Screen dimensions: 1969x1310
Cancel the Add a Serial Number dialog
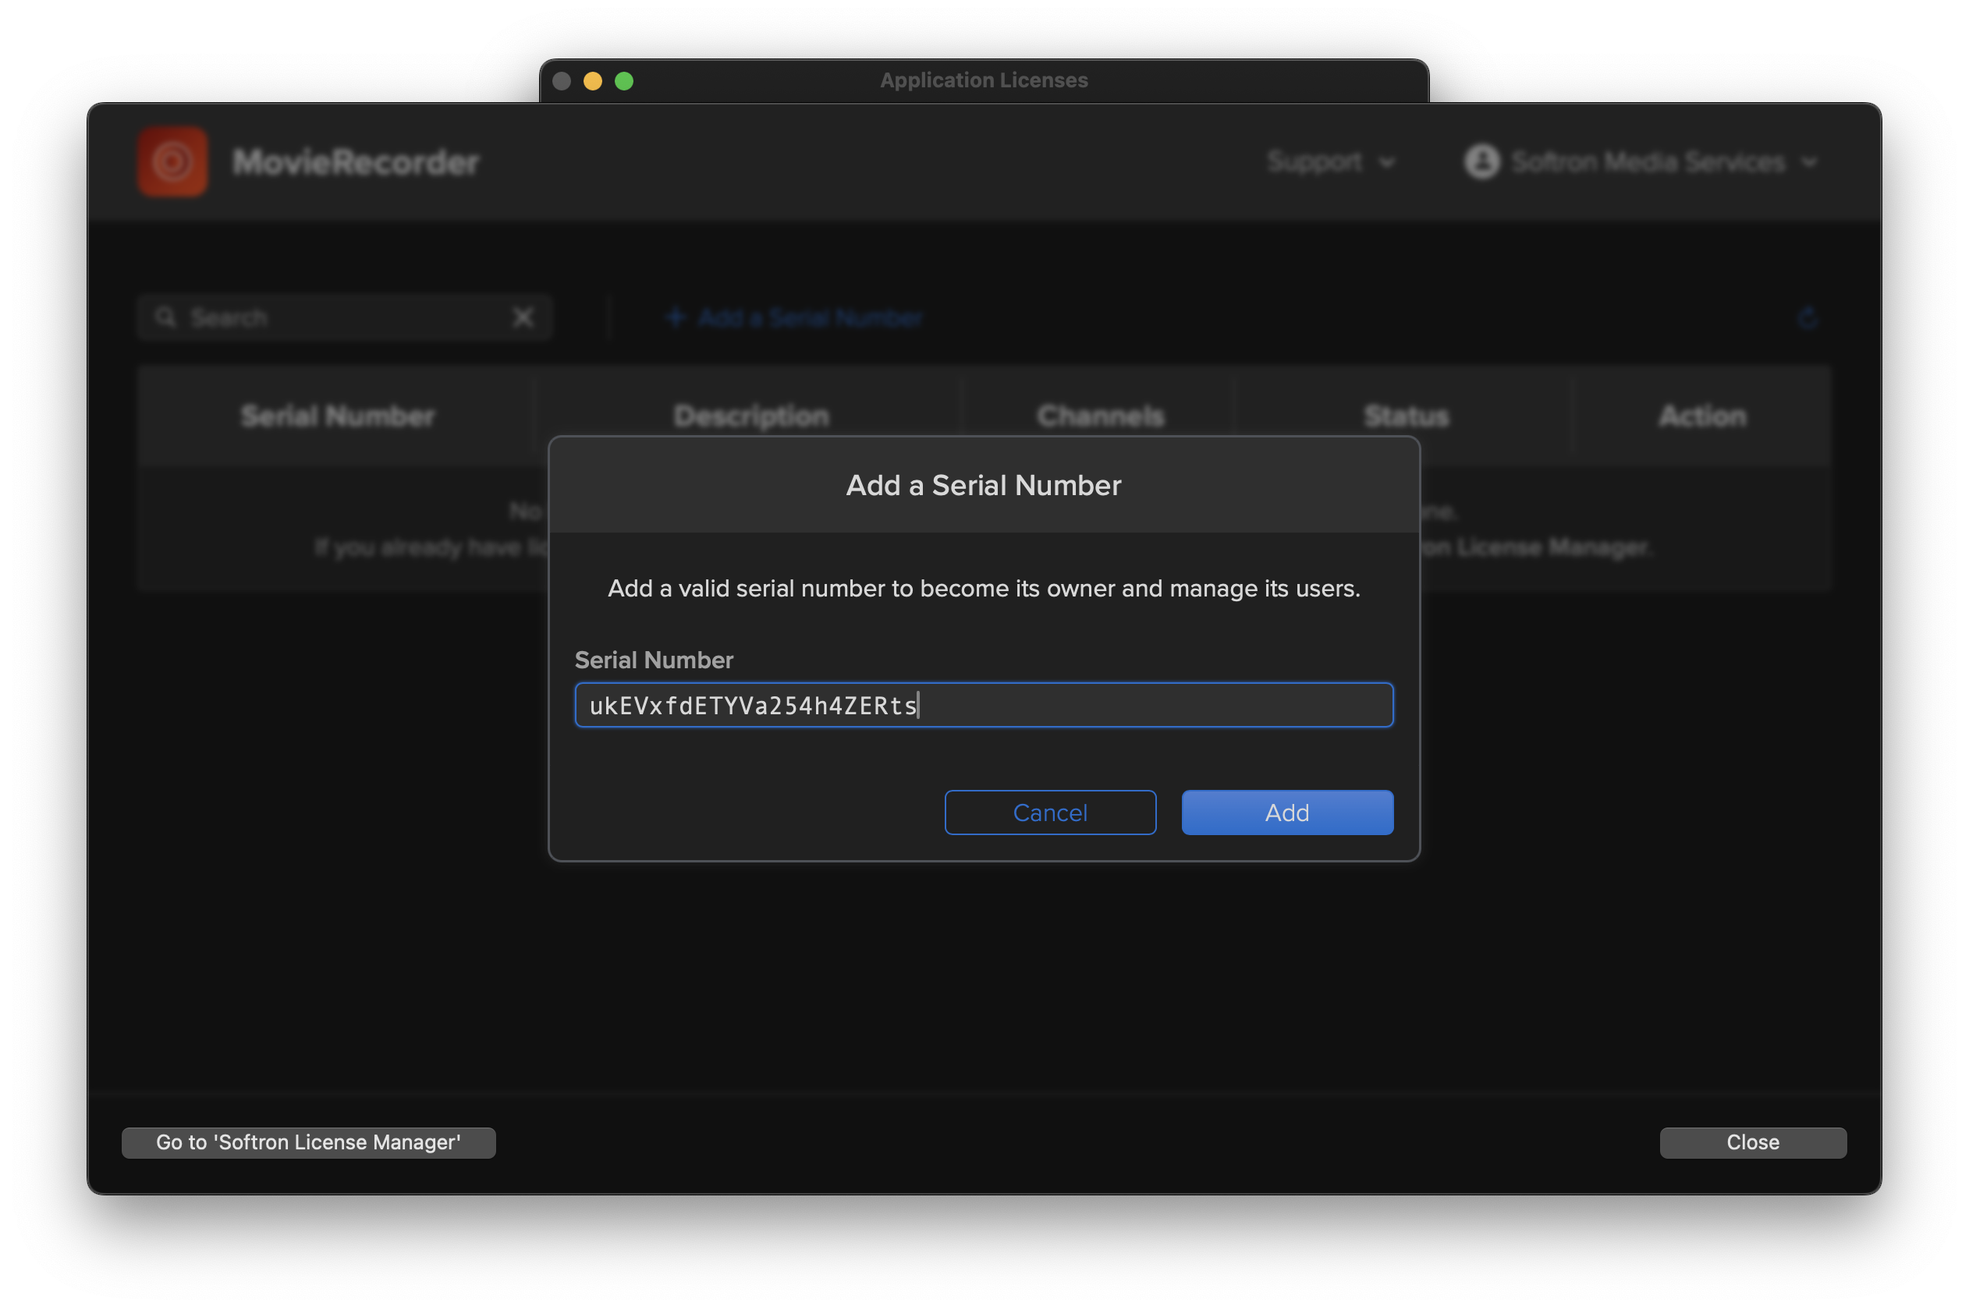click(x=1050, y=812)
